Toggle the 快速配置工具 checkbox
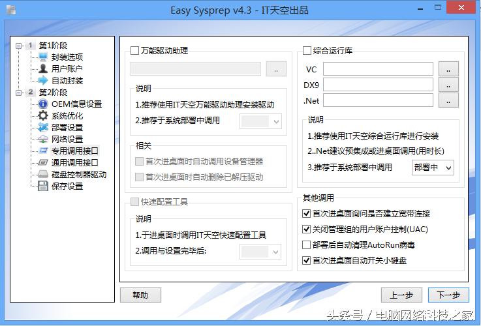The height and width of the screenshot is (326, 481). [134, 202]
